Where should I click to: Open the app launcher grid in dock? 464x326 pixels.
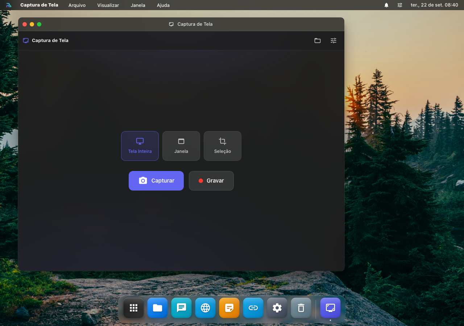134,308
